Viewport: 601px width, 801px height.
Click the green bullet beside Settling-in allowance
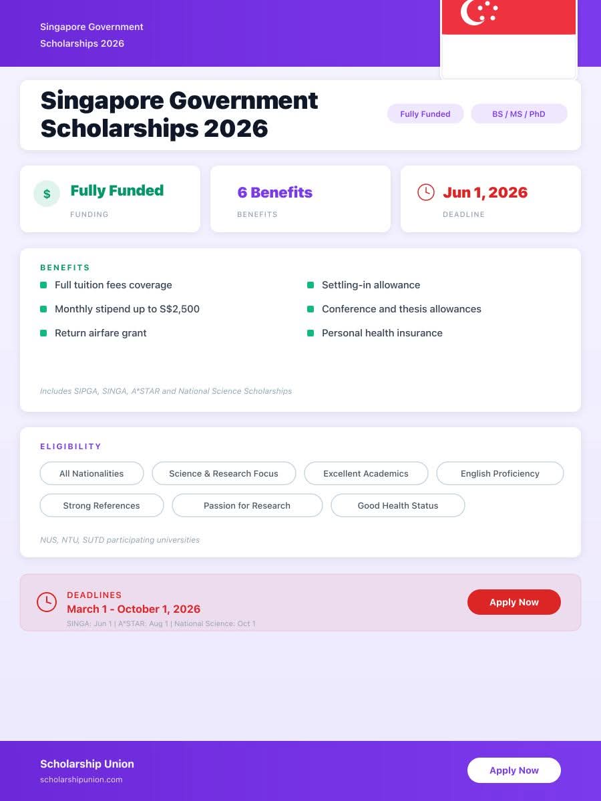pos(311,285)
